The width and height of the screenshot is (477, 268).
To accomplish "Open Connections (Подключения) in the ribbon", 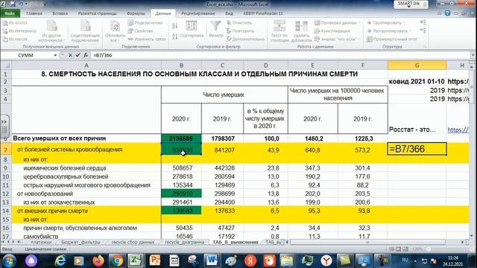I will click(x=145, y=23).
